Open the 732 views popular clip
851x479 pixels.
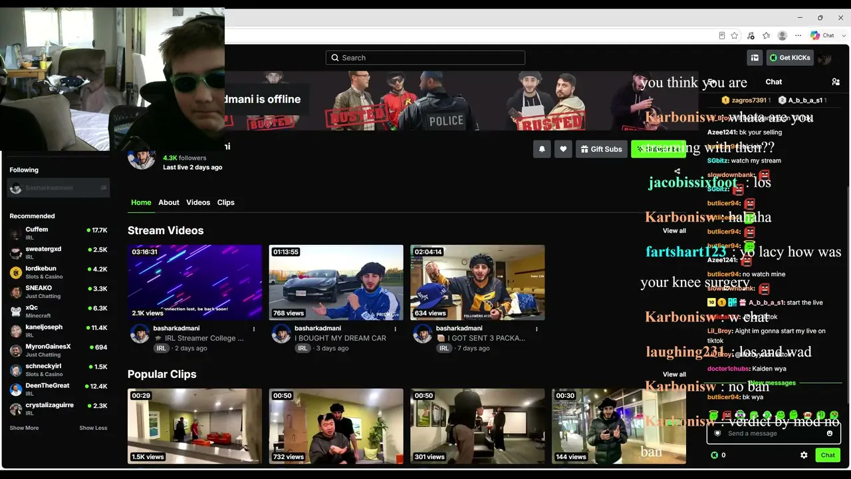pyautogui.click(x=336, y=426)
